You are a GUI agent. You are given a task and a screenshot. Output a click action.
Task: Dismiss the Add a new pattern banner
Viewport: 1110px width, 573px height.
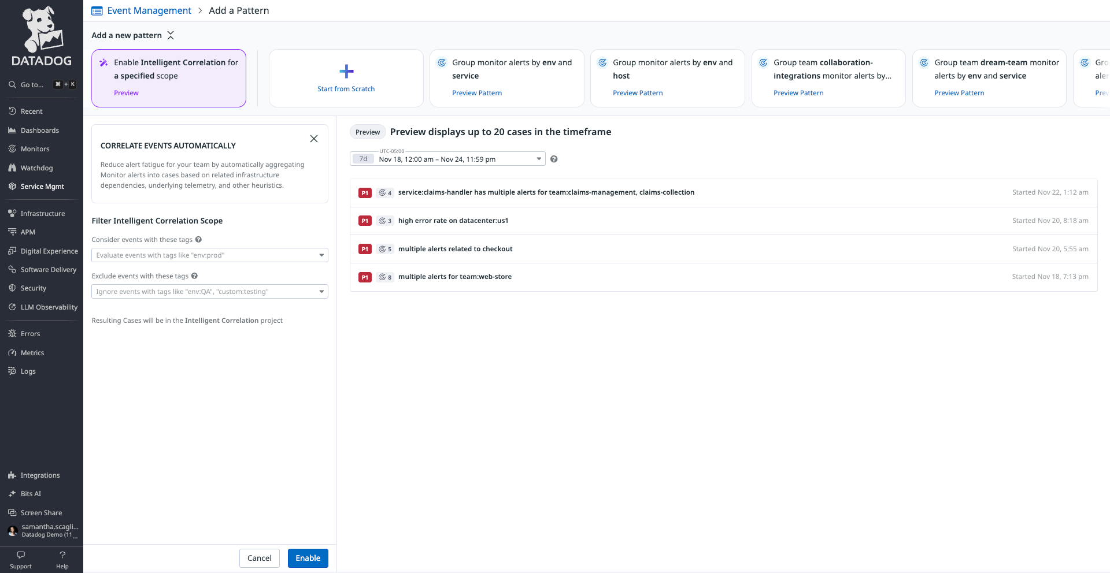(x=171, y=35)
